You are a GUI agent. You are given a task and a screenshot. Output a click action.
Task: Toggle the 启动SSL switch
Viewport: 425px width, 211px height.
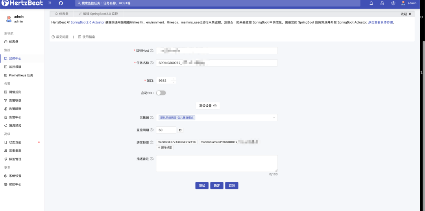click(x=161, y=93)
